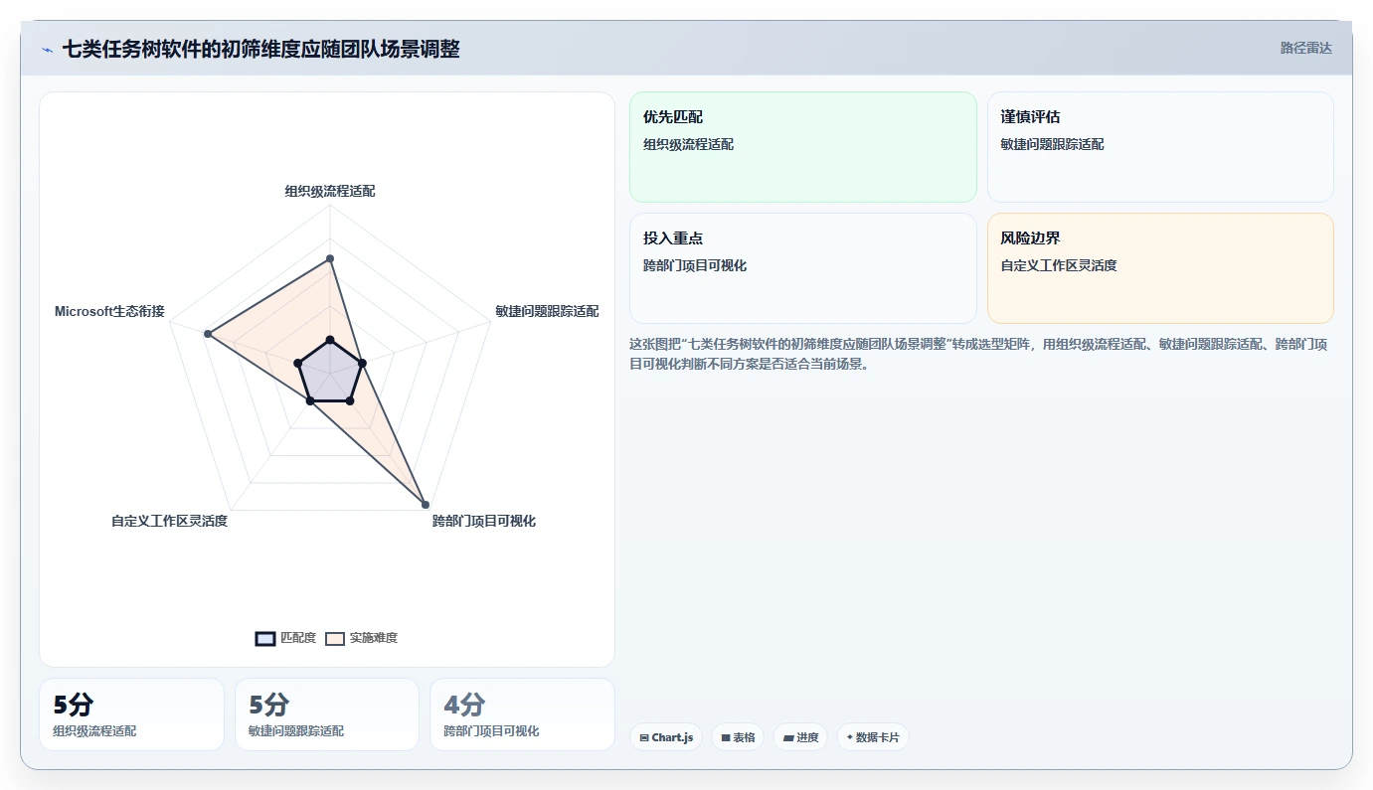Select the 表格 chip

(x=738, y=737)
